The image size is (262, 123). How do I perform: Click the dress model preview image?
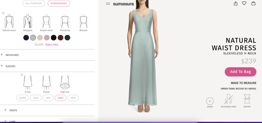(143, 57)
